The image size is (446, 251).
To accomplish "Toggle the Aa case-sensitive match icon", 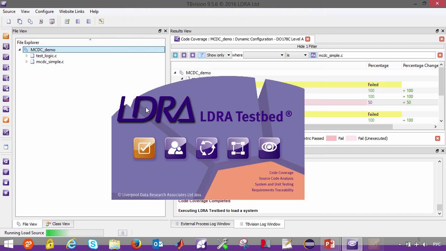I will click(313, 55).
